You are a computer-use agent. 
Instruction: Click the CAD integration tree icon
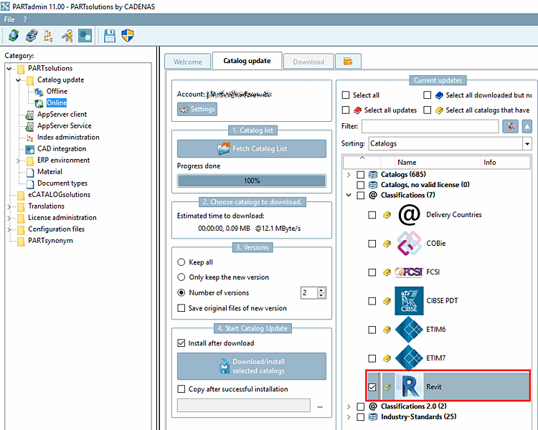click(x=30, y=150)
